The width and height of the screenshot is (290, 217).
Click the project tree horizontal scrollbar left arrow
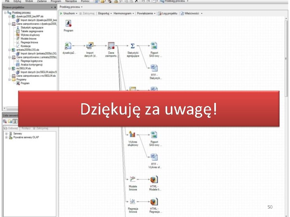point(4,108)
